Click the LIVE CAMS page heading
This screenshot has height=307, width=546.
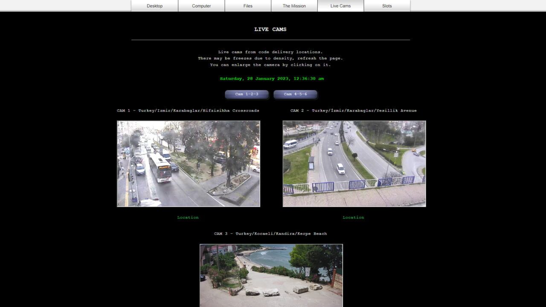[x=270, y=29]
